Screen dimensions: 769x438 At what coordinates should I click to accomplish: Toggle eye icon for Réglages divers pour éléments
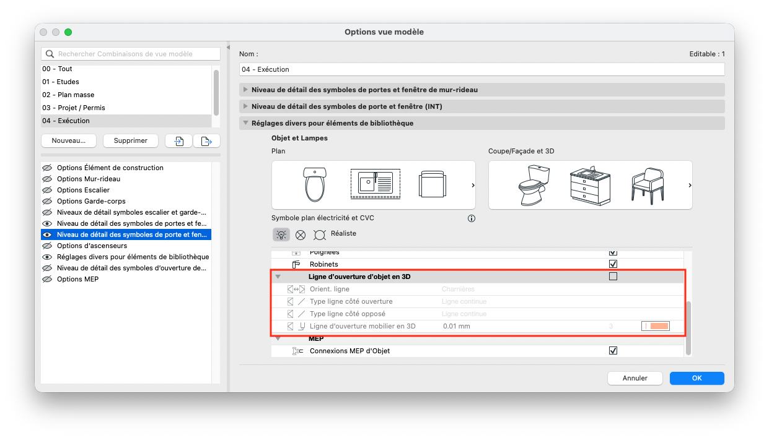[46, 257]
